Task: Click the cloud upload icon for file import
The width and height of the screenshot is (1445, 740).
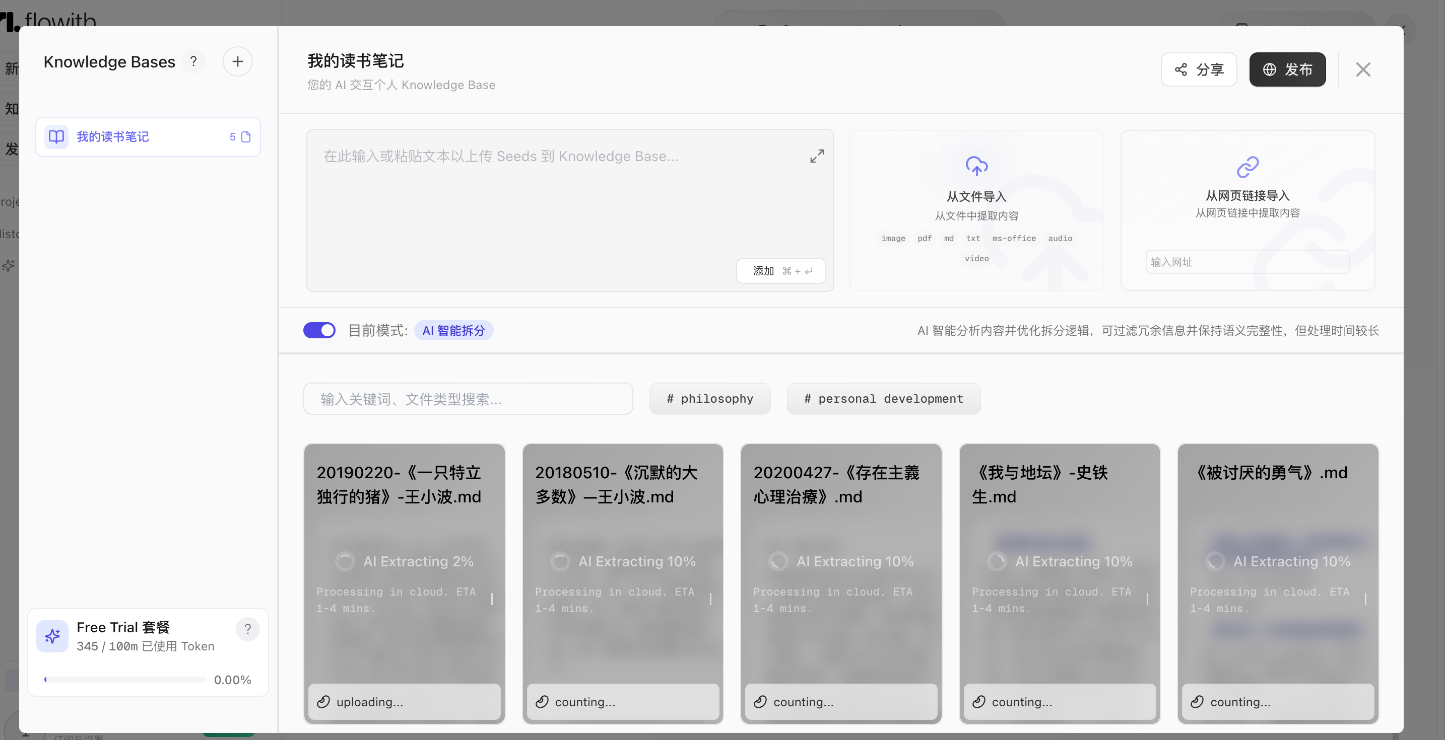Action: pyautogui.click(x=976, y=166)
